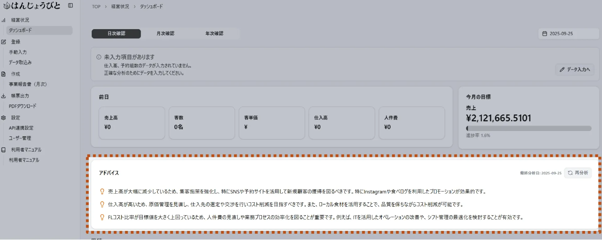
Task: Click the 売上 progress bar
Action: click(x=529, y=128)
